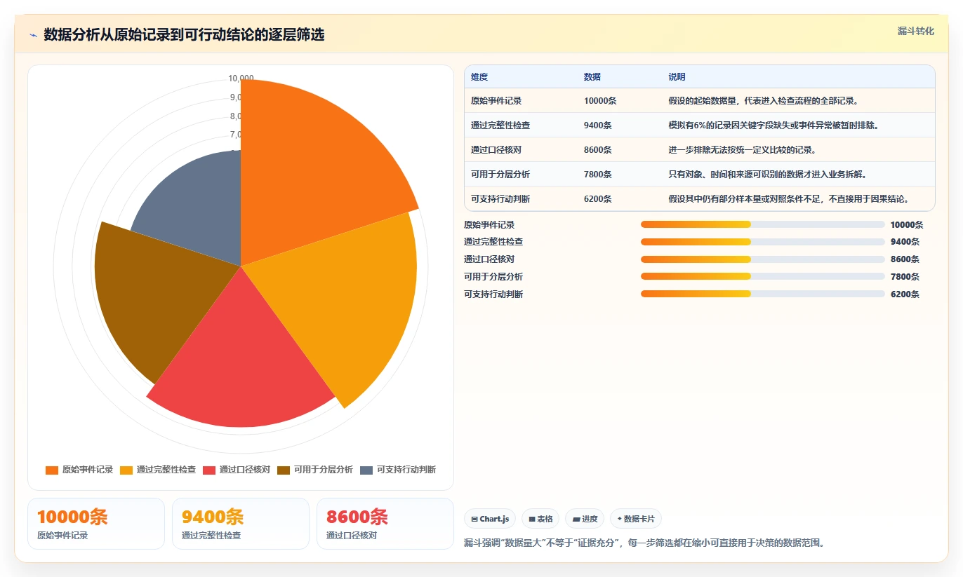Open the 10000条 原始事件记录 data card
The width and height of the screenshot is (963, 577).
click(96, 524)
